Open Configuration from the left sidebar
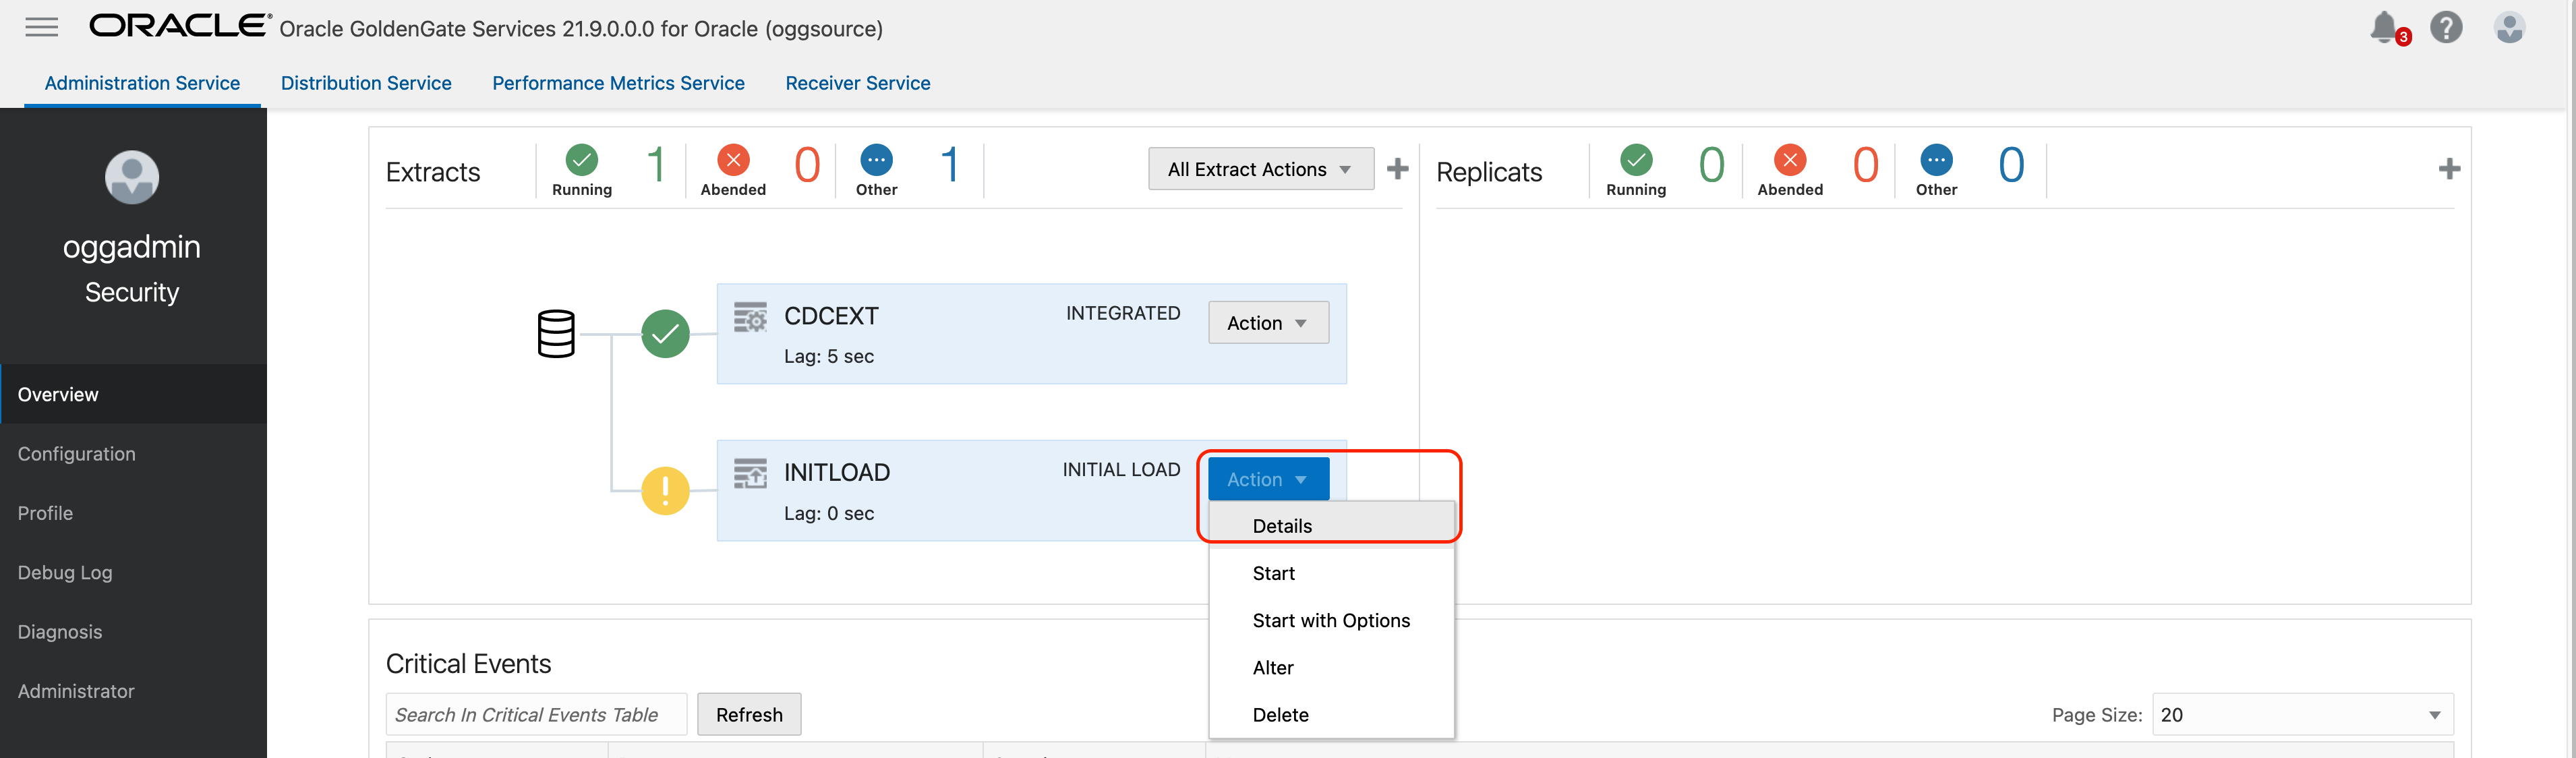The height and width of the screenshot is (758, 2576). click(x=76, y=453)
